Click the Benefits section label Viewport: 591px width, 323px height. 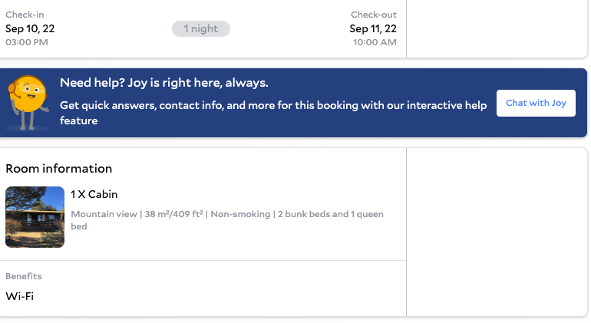[x=24, y=276]
